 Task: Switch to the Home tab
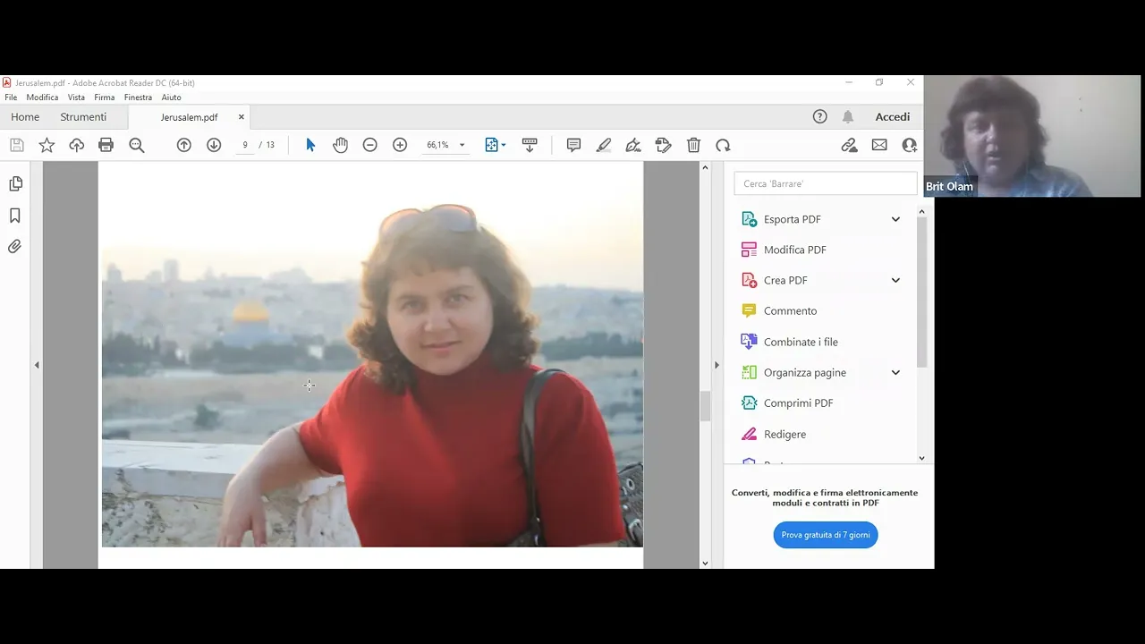[25, 117]
